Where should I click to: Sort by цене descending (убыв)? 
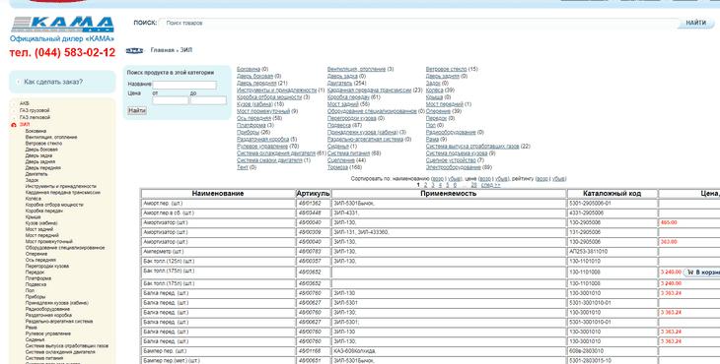[501, 179]
